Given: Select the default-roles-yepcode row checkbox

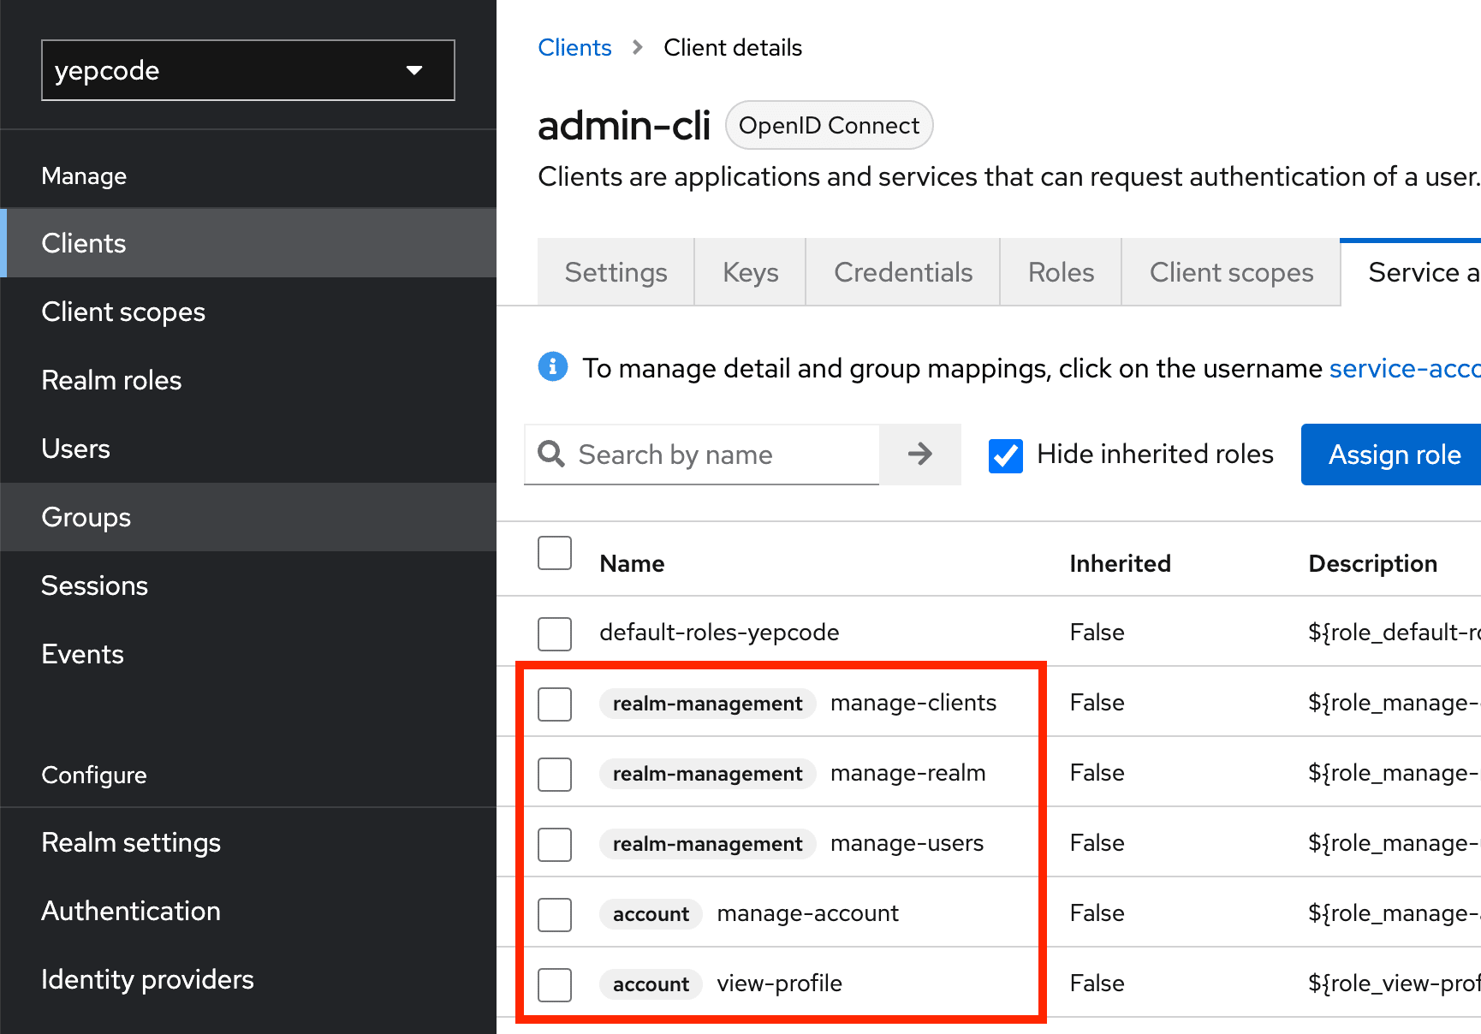Looking at the screenshot, I should (555, 633).
